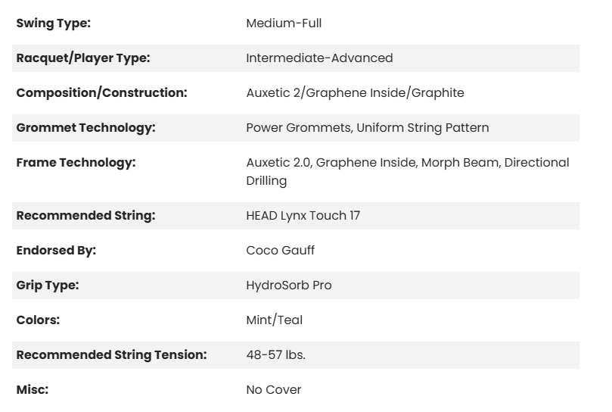Click the "Composition/Construction:" label
612x412 pixels.
(101, 93)
